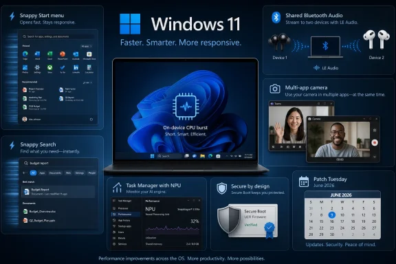Image resolution: width=396 pixels, height=264 pixels.
Task: Select the People filter chip in search
Action: tap(92, 173)
